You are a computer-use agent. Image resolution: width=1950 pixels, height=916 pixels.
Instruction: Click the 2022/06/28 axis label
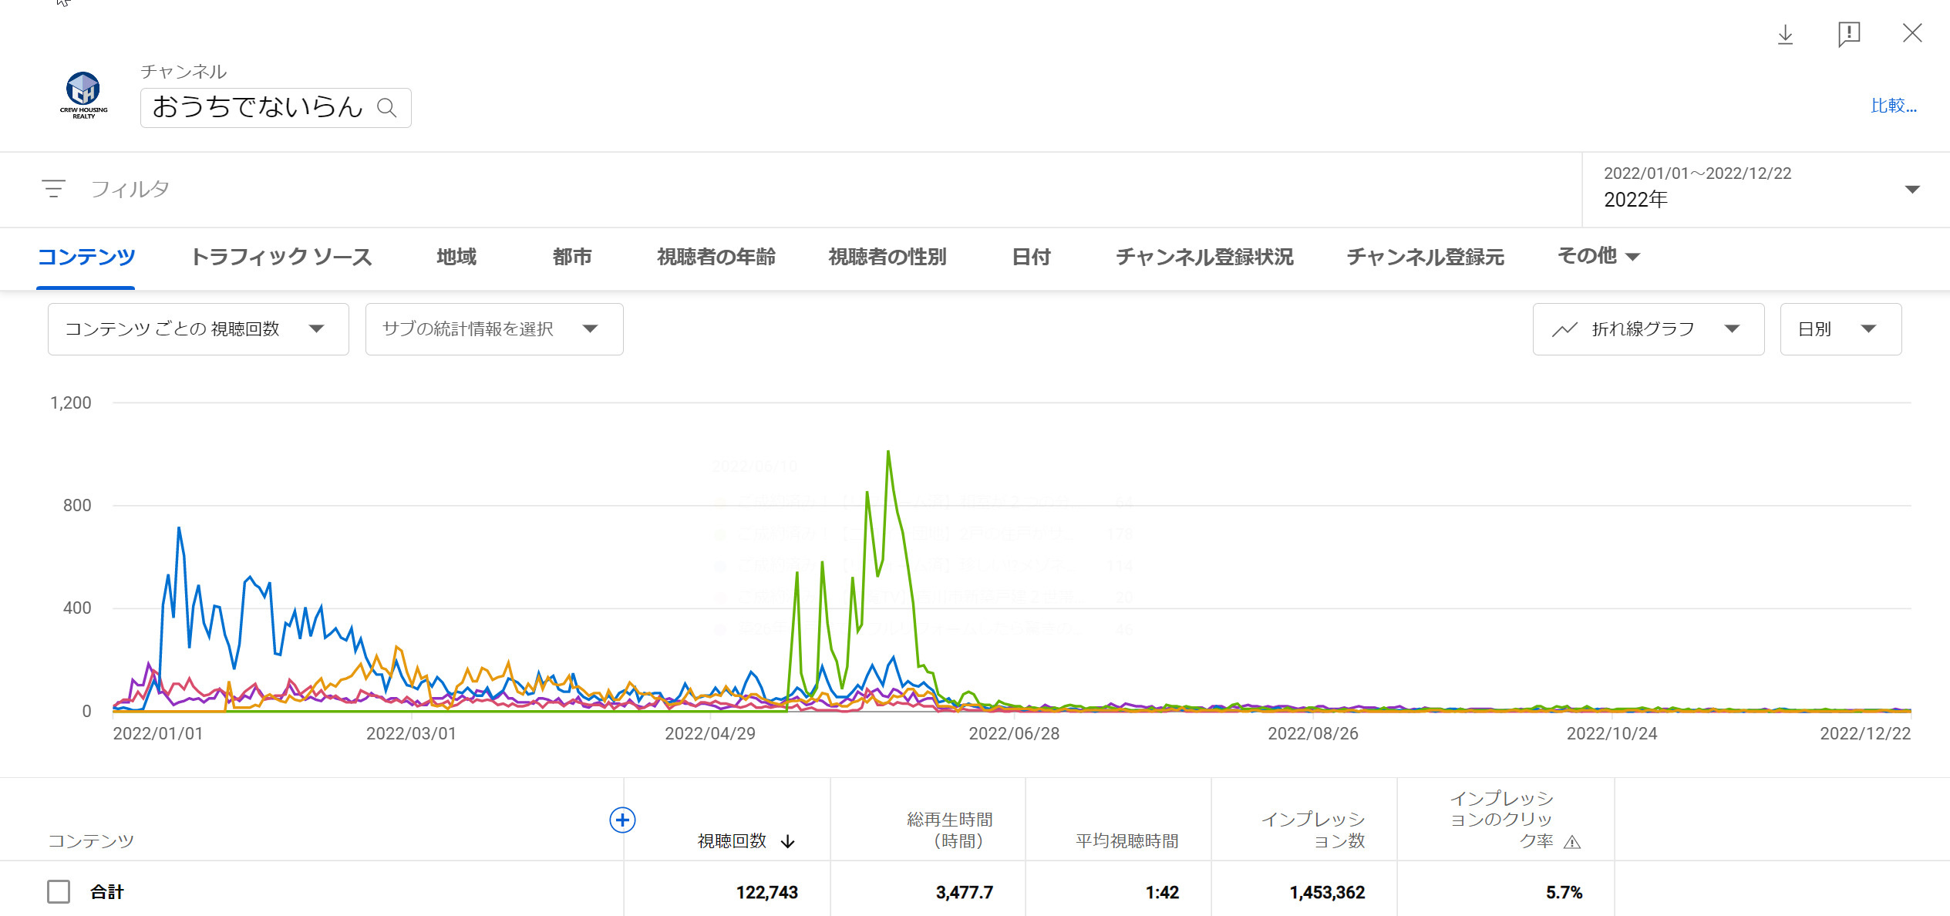[1014, 733]
